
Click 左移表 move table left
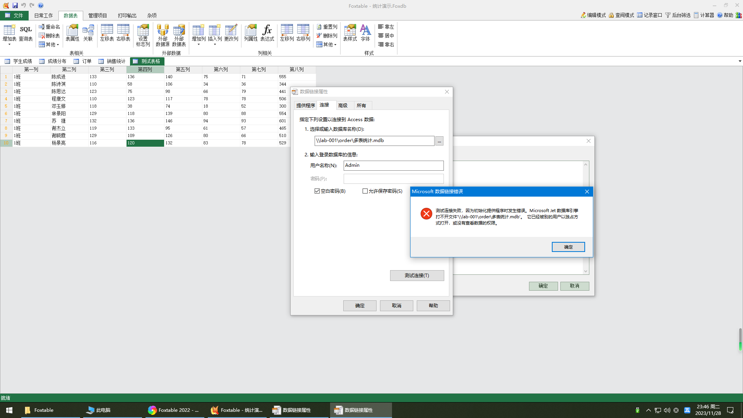click(x=107, y=33)
